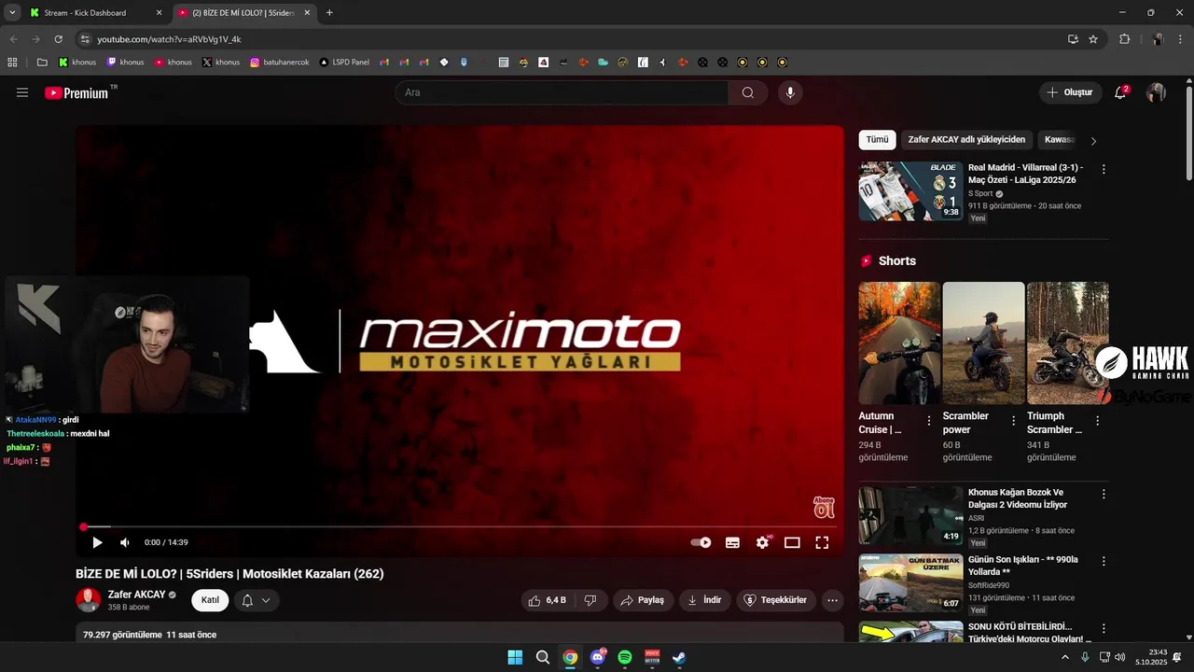Open Steam from taskbar

pyautogui.click(x=680, y=657)
